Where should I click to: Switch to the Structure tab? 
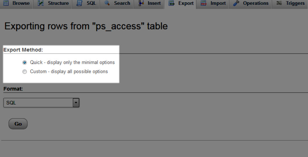(x=58, y=4)
